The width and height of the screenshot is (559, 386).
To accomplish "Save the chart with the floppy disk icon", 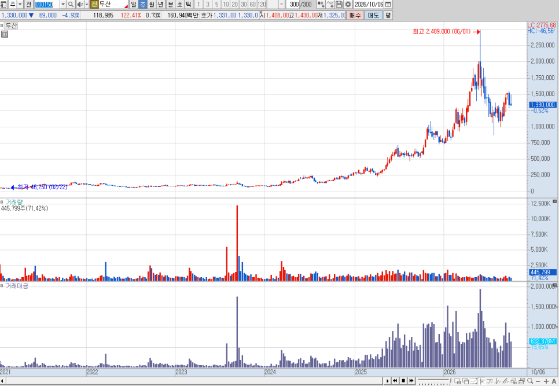I will click(x=339, y=4).
